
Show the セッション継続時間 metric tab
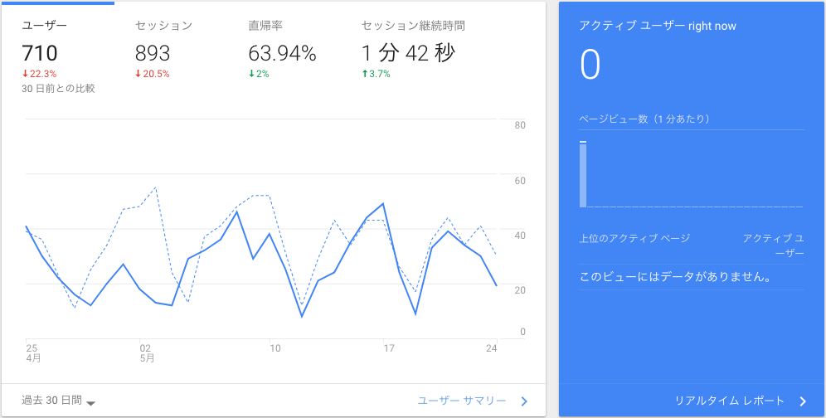tap(412, 26)
